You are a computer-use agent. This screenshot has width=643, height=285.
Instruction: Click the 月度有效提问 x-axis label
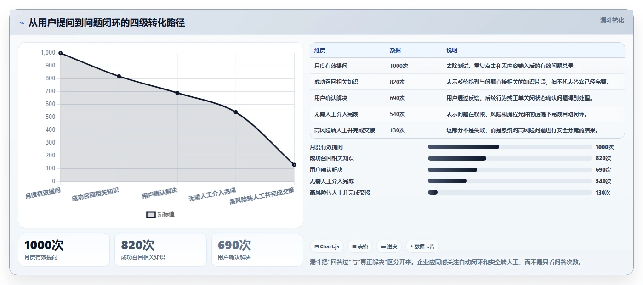(43, 193)
